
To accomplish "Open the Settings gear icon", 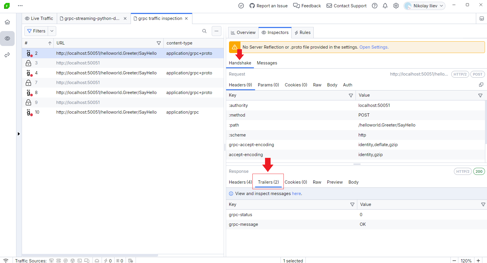I will click(396, 6).
